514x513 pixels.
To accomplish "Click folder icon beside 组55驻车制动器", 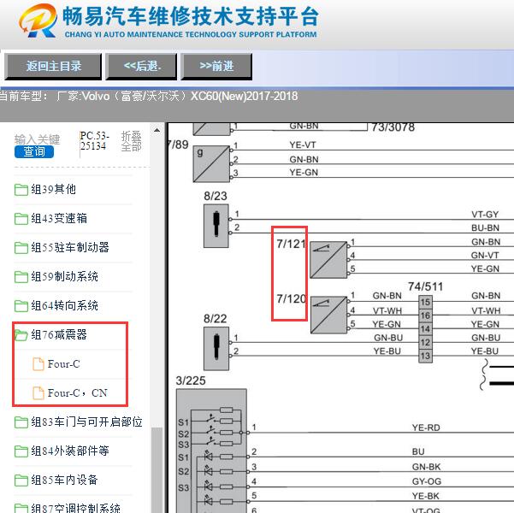I will (21, 248).
